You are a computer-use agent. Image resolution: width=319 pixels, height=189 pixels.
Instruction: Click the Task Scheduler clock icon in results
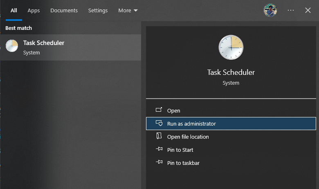tap(12, 46)
